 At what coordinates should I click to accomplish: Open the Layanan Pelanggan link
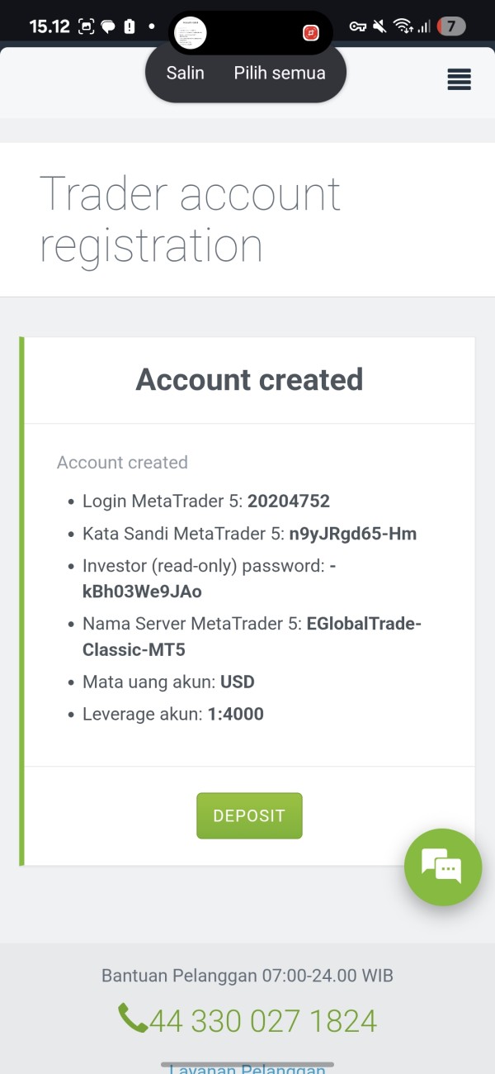(247, 1069)
